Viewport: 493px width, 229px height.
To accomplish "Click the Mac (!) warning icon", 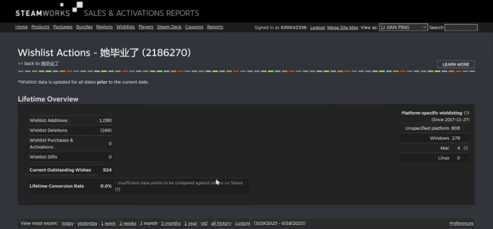I will (465, 148).
